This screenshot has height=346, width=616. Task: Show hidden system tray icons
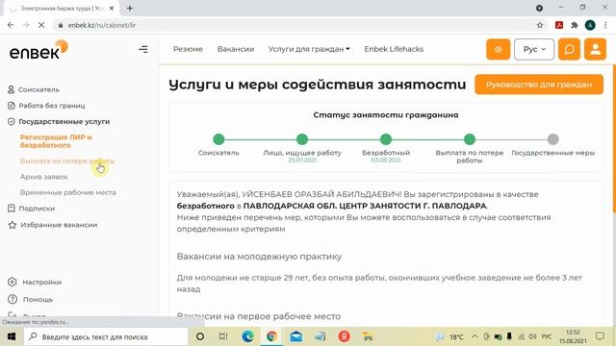(x=475, y=336)
